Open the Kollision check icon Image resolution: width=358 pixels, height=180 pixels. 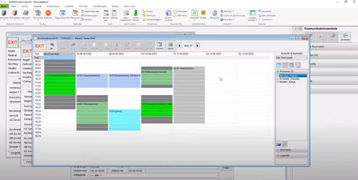click(48, 14)
